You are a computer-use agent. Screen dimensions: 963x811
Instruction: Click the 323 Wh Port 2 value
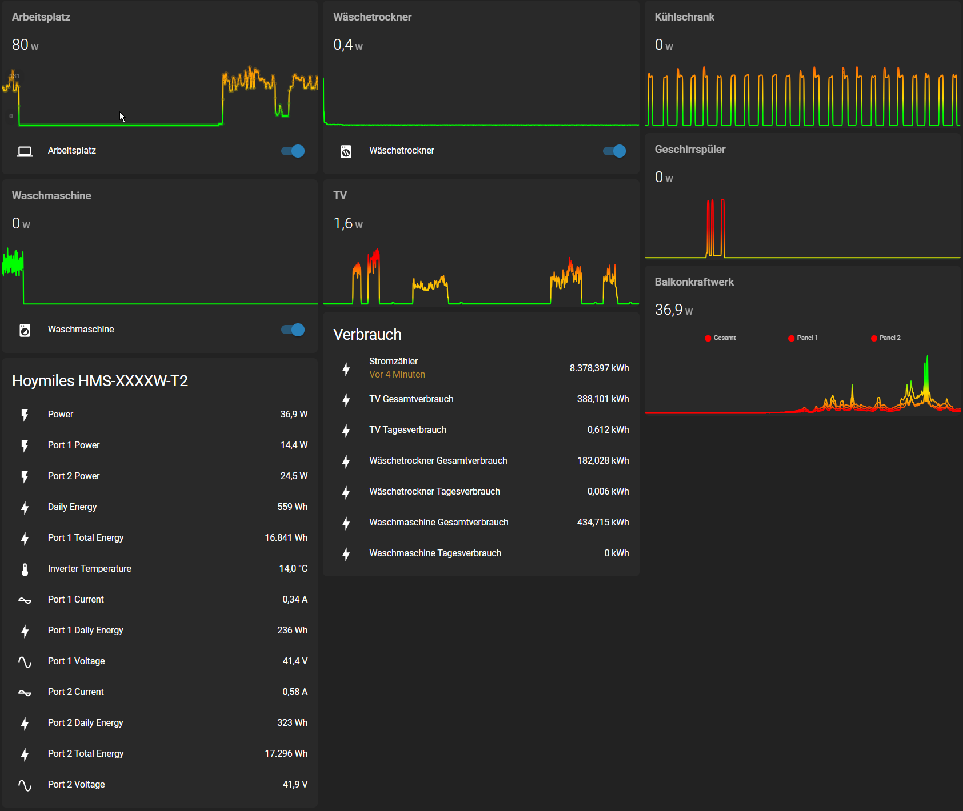coord(293,723)
